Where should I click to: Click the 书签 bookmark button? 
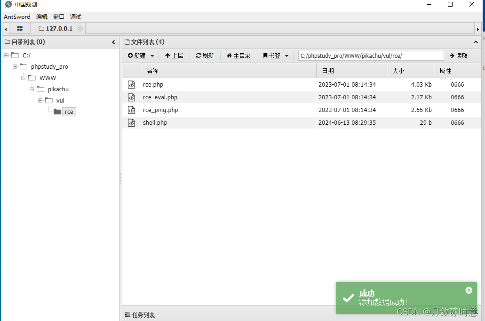pyautogui.click(x=271, y=56)
